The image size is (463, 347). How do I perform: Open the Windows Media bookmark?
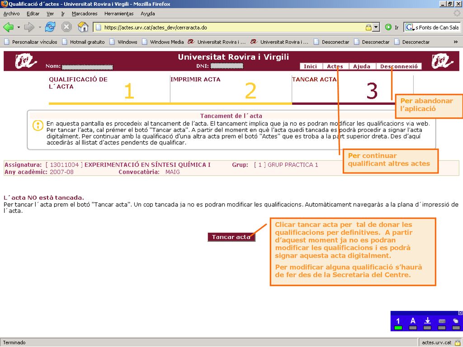163,42
